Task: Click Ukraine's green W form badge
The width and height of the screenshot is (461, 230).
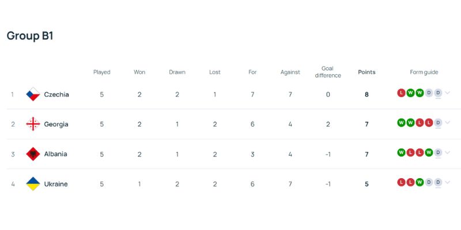Action: tap(420, 182)
